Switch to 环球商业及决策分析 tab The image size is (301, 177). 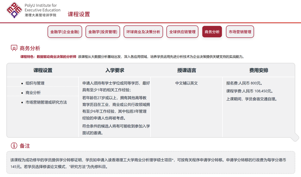click(143, 32)
